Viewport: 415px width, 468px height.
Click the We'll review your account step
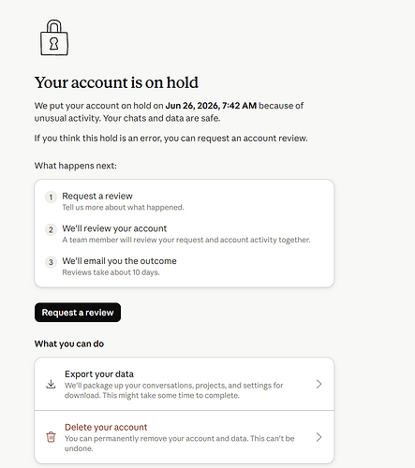click(x=114, y=228)
